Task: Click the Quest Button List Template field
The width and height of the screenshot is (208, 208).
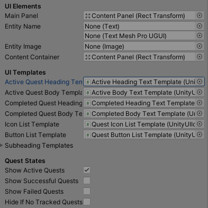Action: click(x=144, y=134)
